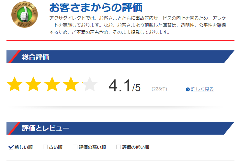Click the fifth gray rating star

[90, 84]
